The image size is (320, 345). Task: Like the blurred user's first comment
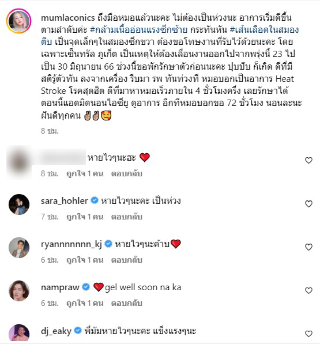click(308, 161)
